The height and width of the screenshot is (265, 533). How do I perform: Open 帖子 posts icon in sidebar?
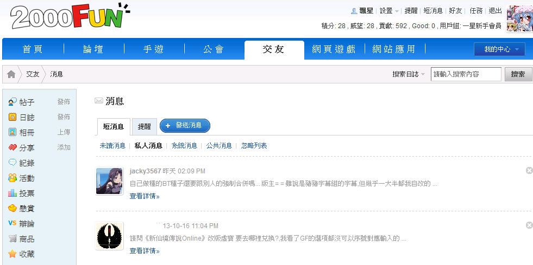pos(12,102)
